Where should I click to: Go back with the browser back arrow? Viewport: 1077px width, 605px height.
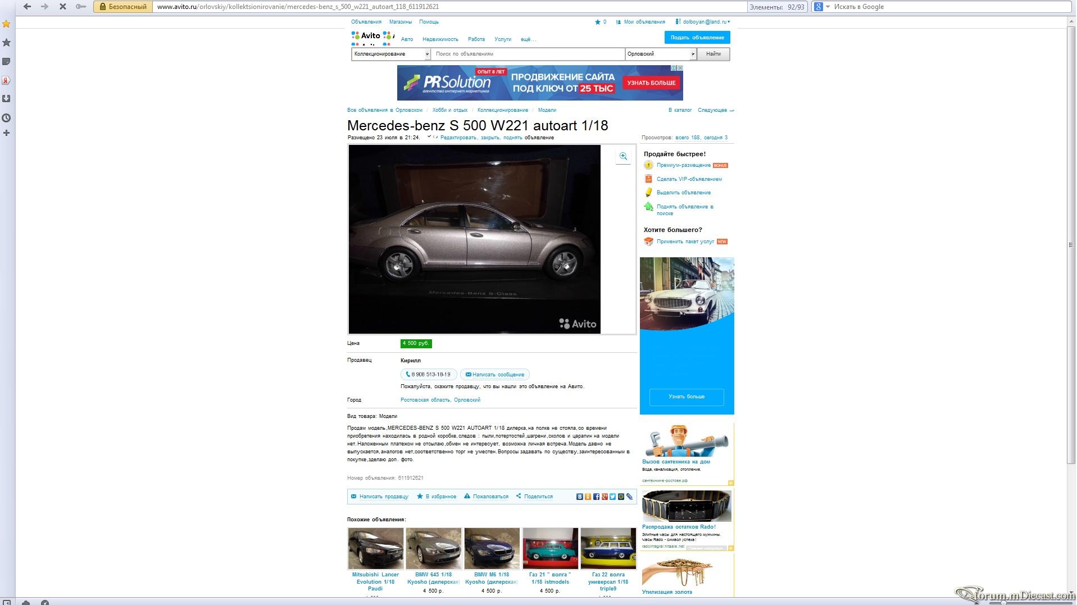27,7
